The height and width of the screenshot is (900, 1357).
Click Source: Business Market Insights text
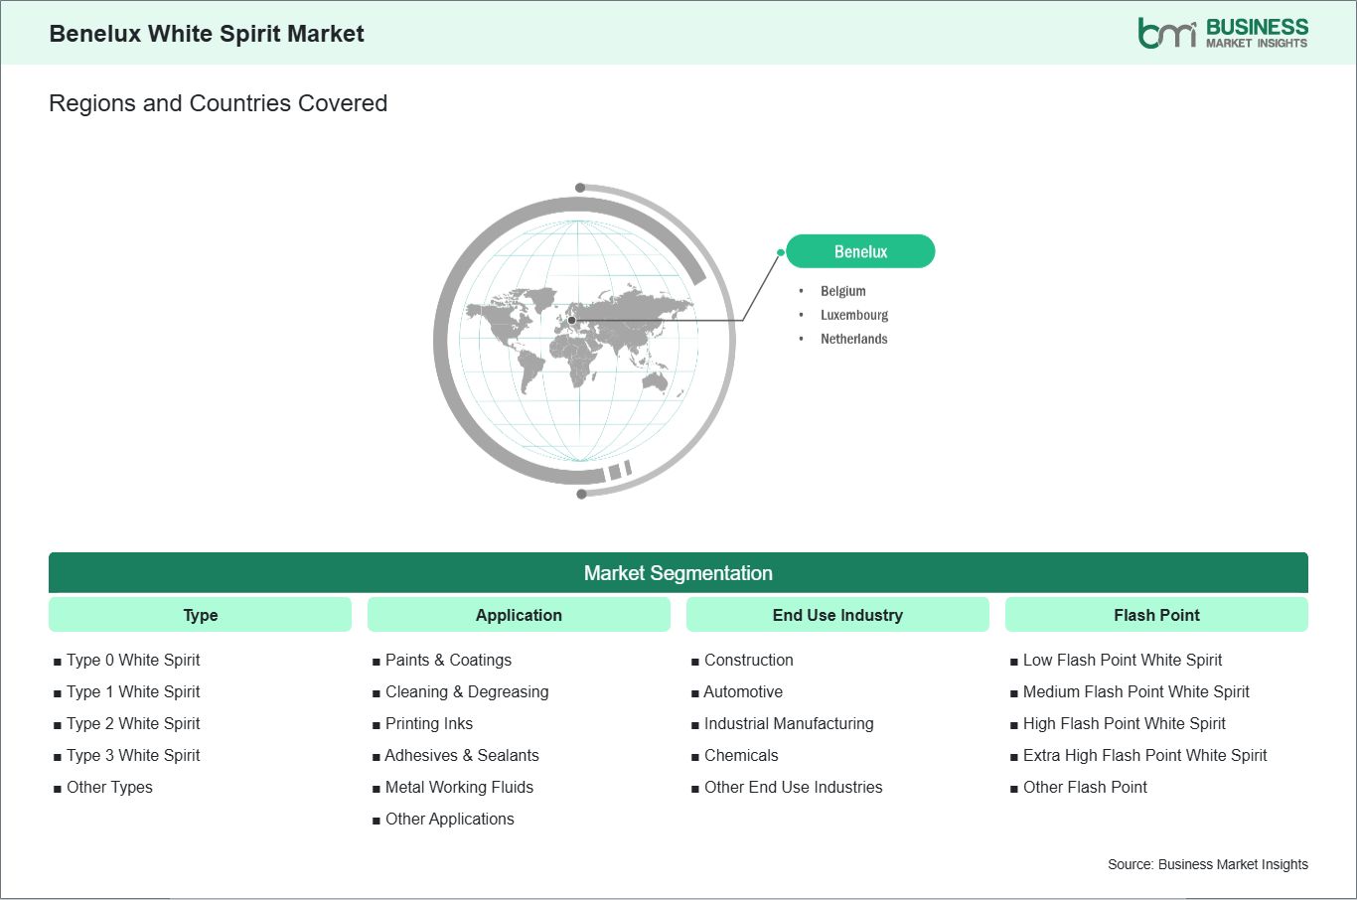click(x=1208, y=864)
